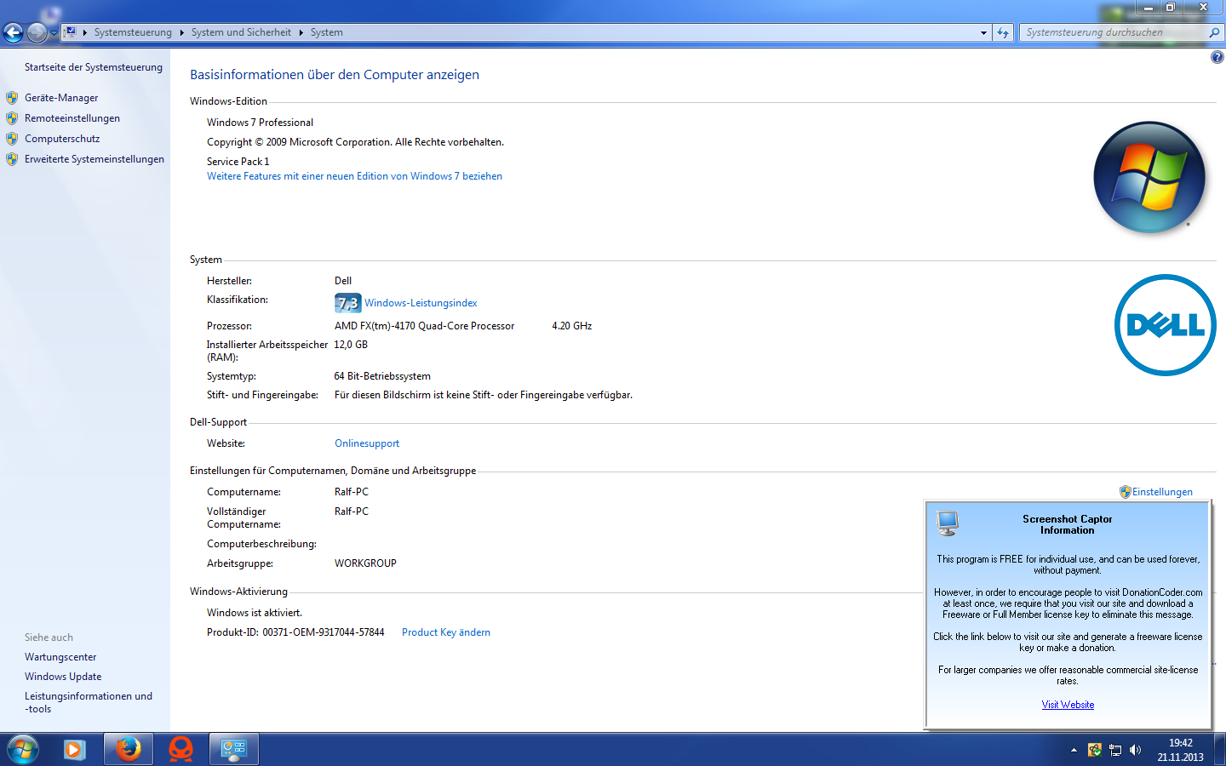The image size is (1226, 766).
Task: Click the shield icon beside Erweiterte Systemeinstellungen
Action: pos(12,159)
